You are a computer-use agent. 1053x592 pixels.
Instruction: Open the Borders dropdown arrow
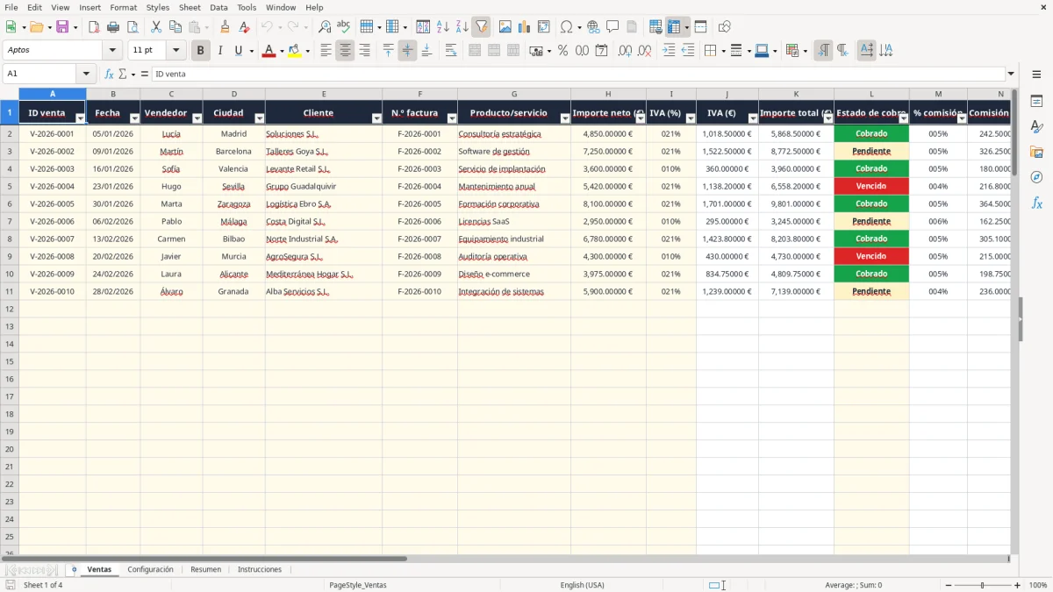pos(726,51)
